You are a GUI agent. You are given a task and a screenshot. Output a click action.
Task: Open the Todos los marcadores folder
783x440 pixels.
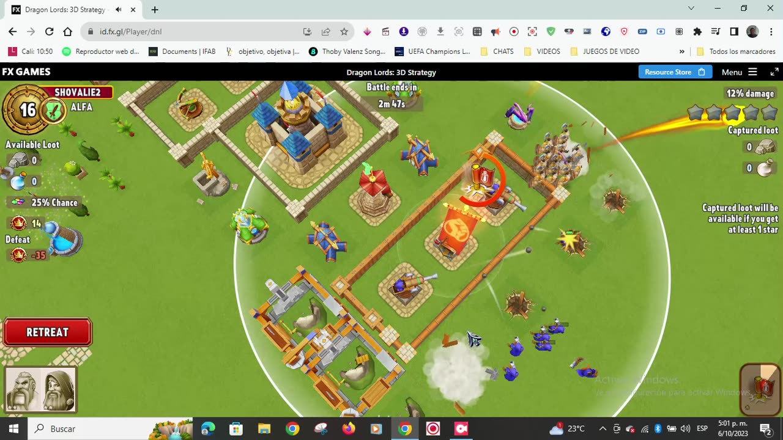(737, 51)
